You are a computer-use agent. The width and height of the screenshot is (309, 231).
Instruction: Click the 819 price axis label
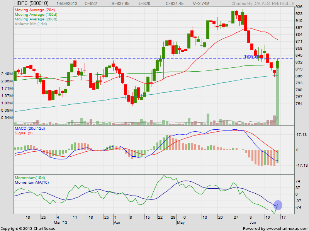click(299, 69)
